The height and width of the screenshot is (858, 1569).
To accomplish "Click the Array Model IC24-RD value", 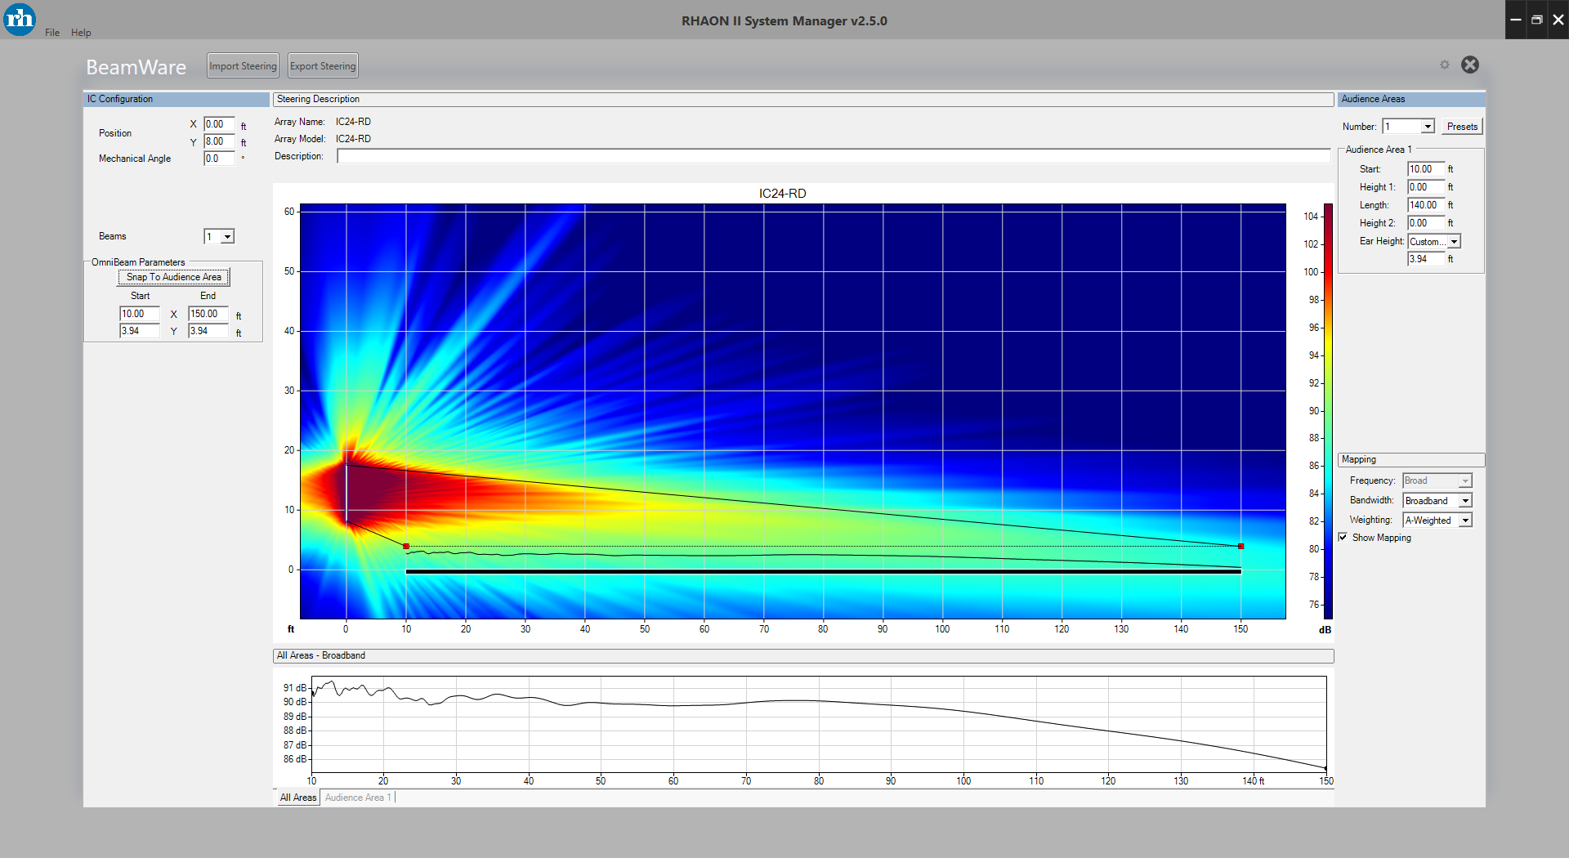I will pos(353,139).
